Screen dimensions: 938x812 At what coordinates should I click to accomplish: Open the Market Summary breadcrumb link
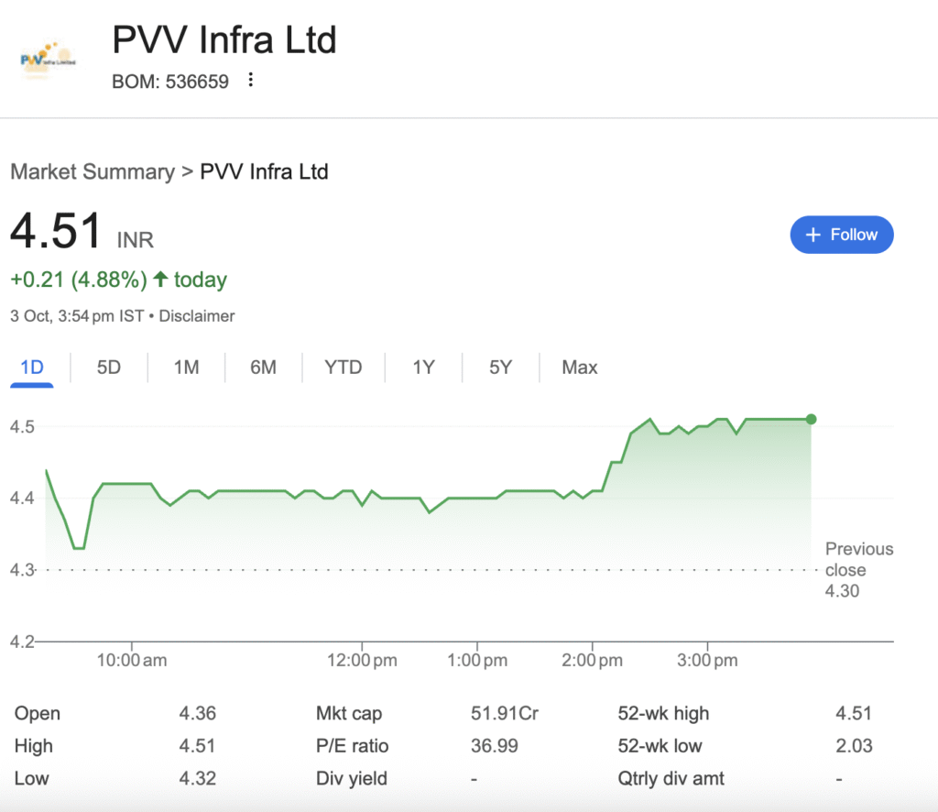pos(92,171)
